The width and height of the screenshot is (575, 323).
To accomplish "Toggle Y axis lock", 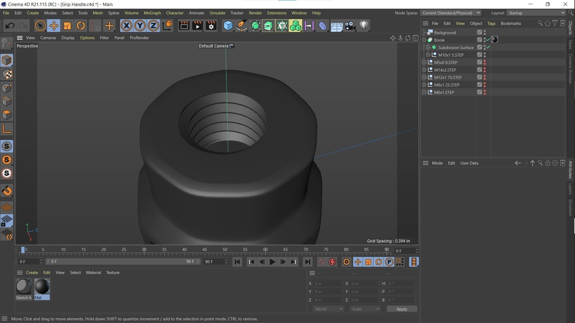I will [x=140, y=26].
